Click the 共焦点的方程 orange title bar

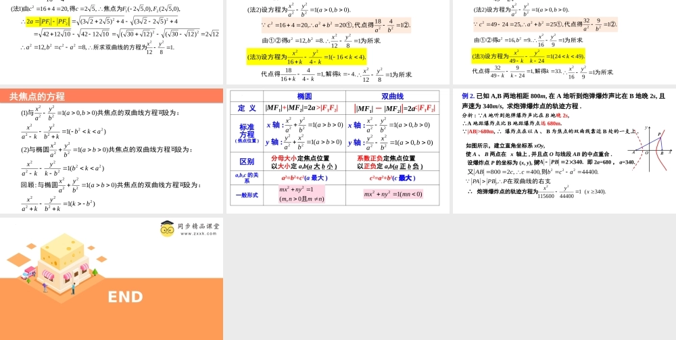112,97
